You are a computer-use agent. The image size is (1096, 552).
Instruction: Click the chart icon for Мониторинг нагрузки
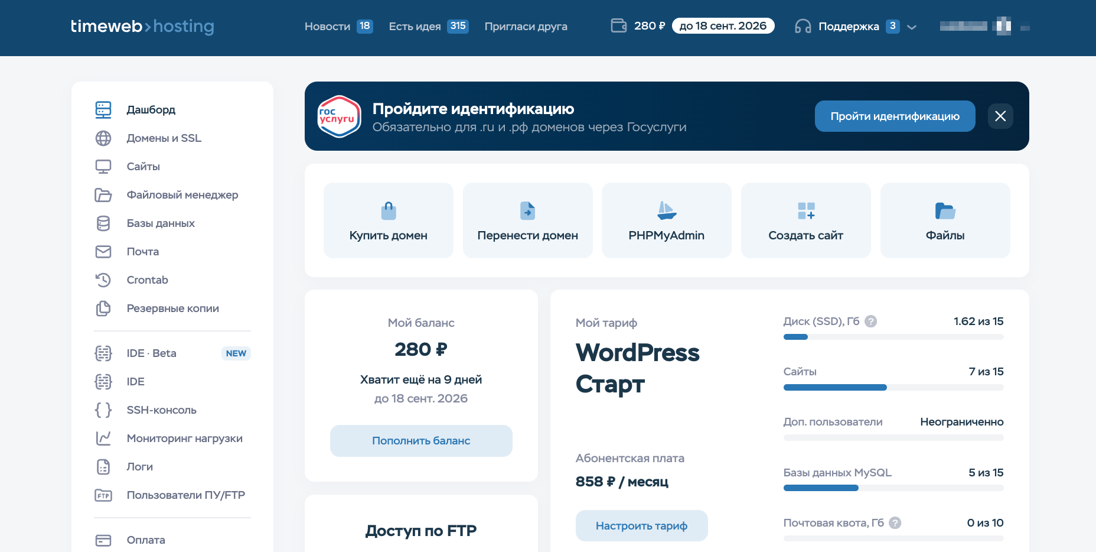pyautogui.click(x=103, y=438)
